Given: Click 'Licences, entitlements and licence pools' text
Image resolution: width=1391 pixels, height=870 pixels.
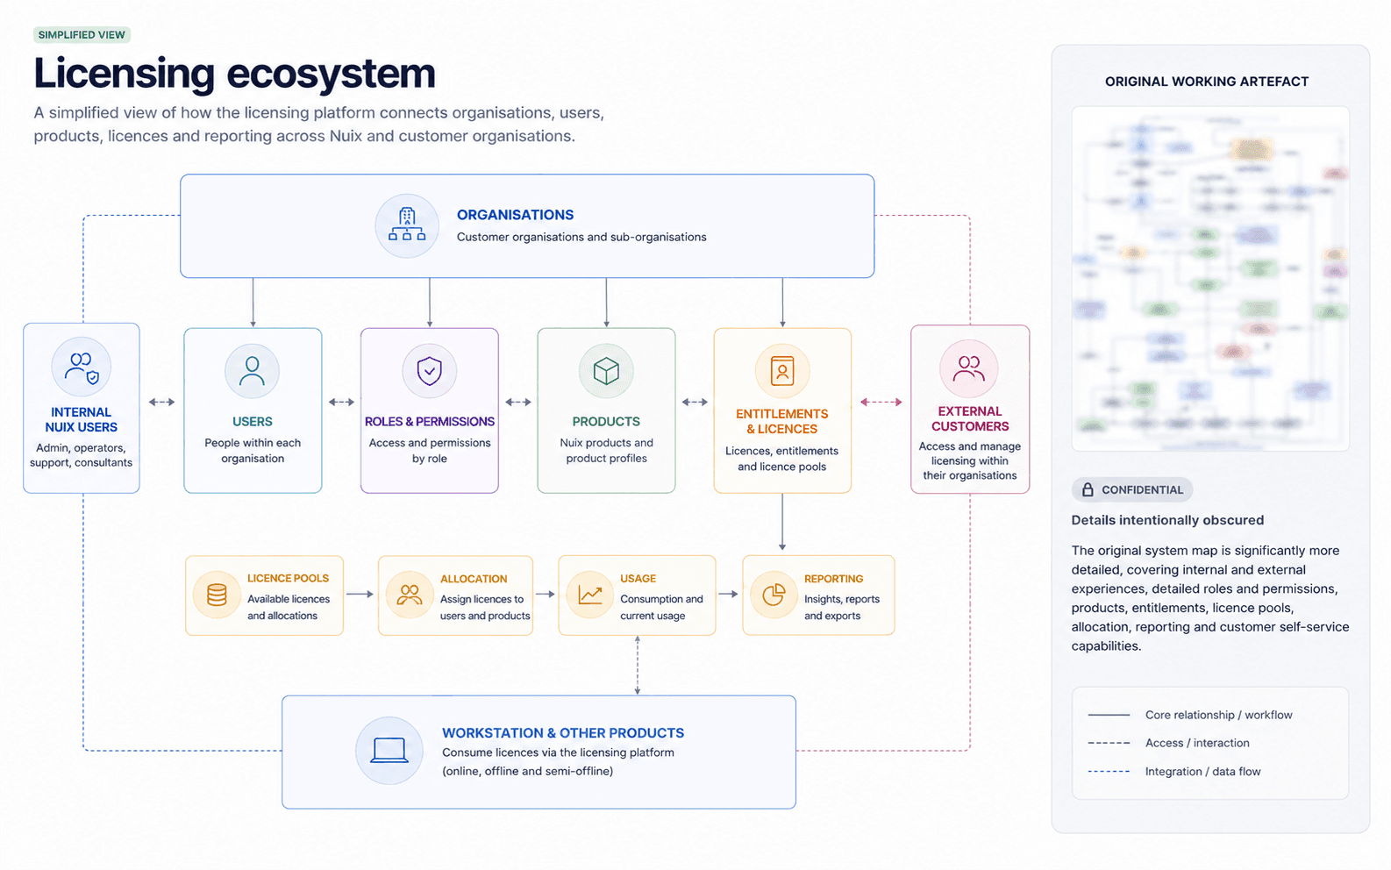Looking at the screenshot, I should point(781,459).
